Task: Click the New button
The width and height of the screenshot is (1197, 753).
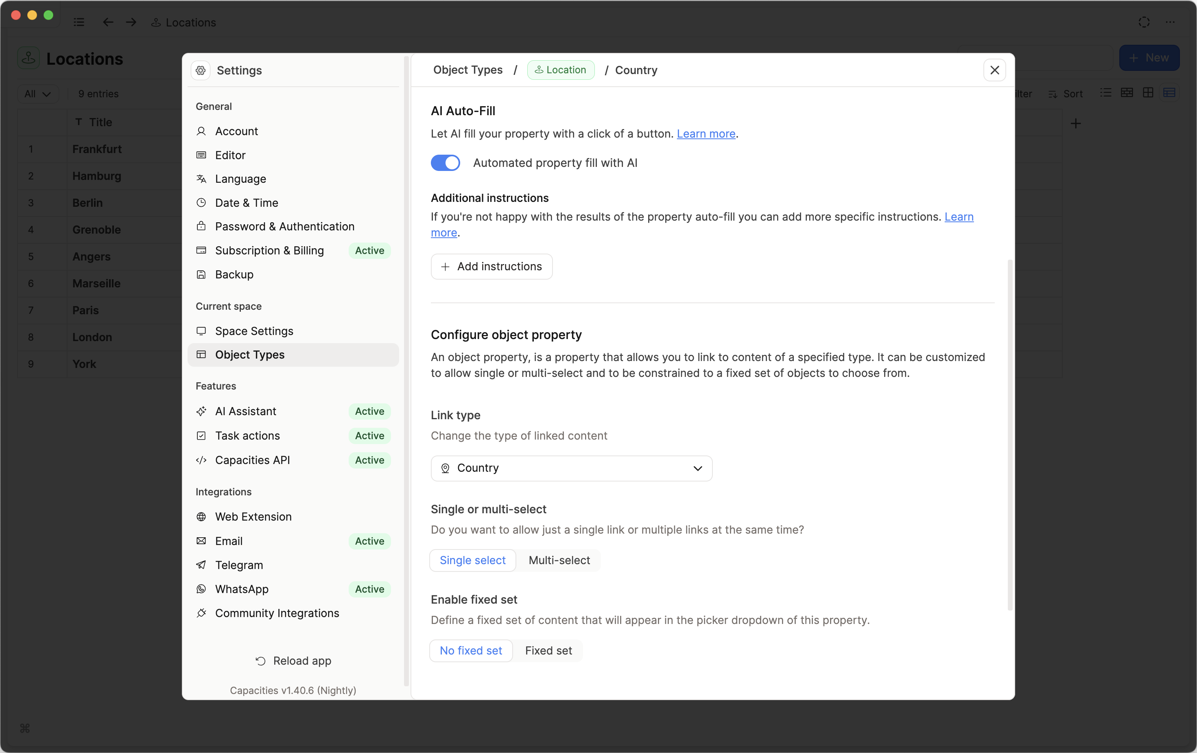Action: tap(1149, 58)
